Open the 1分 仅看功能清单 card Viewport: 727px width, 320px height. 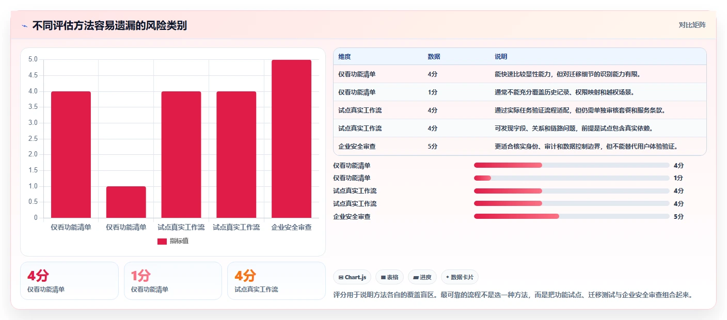point(173,281)
